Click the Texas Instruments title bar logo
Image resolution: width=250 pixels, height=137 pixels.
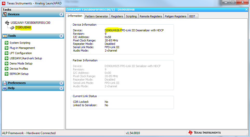click(4, 3)
